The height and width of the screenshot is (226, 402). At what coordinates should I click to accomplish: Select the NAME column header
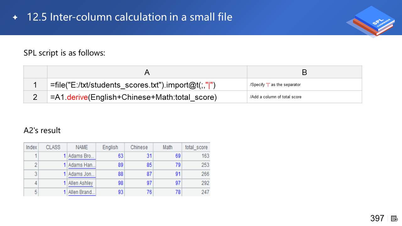82,147
